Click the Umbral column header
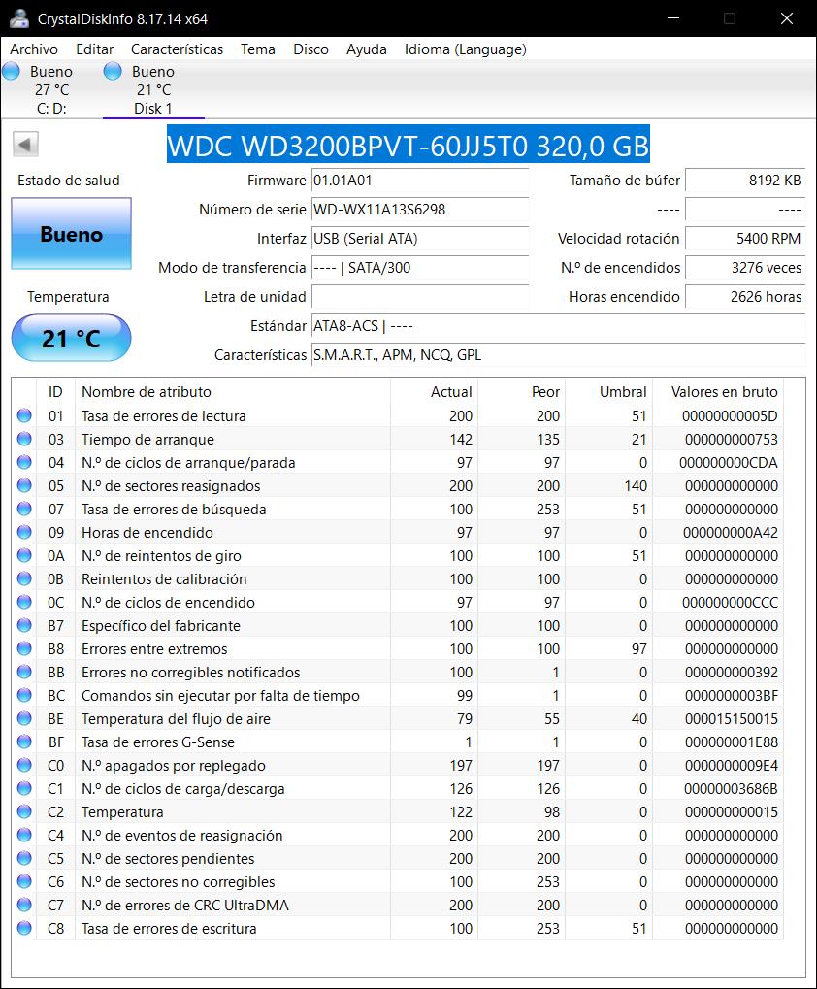This screenshot has height=989, width=817. [x=609, y=392]
